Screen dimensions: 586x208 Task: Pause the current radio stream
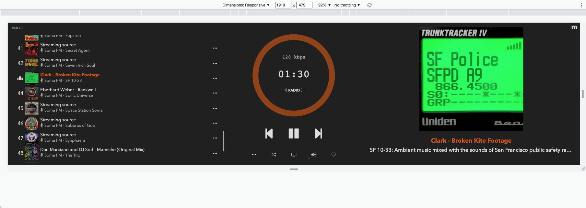(294, 134)
